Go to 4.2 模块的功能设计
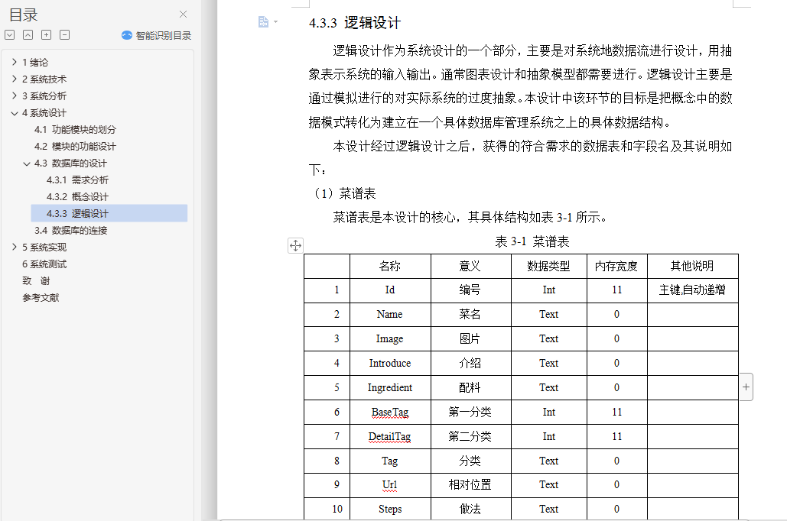This screenshot has height=521, width=787. click(x=75, y=147)
